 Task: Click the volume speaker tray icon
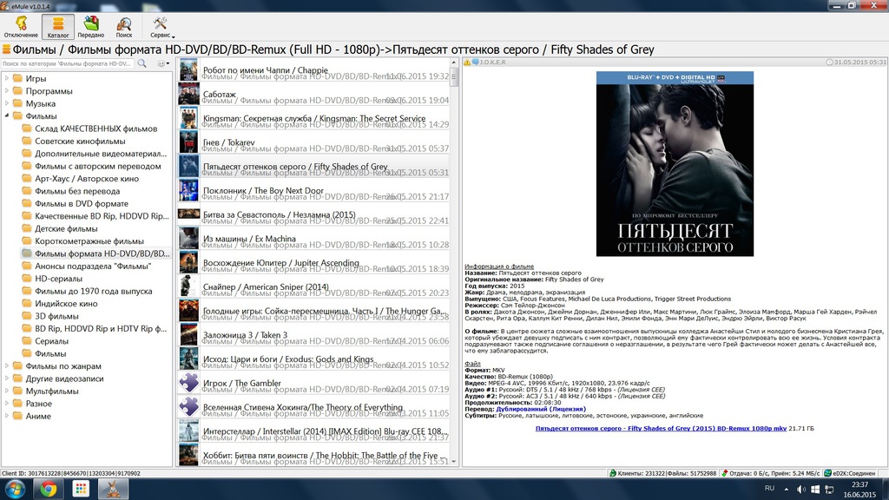800,490
